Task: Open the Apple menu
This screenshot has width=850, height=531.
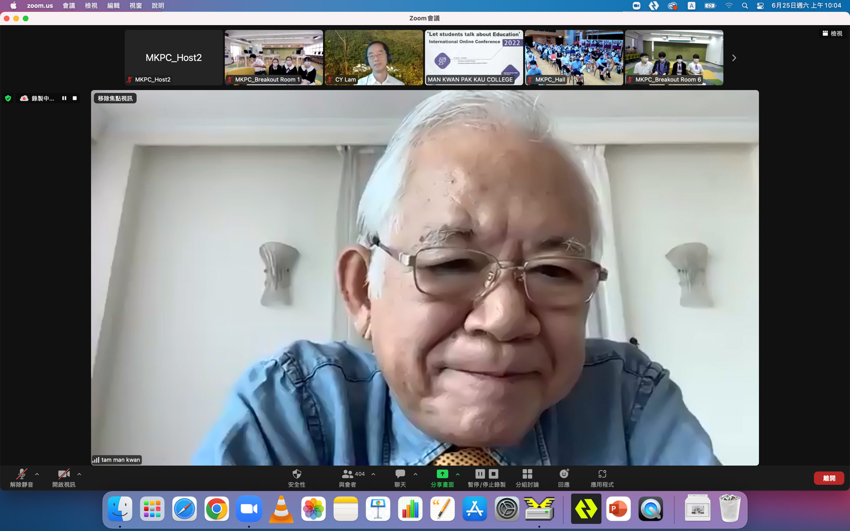Action: pyautogui.click(x=13, y=6)
